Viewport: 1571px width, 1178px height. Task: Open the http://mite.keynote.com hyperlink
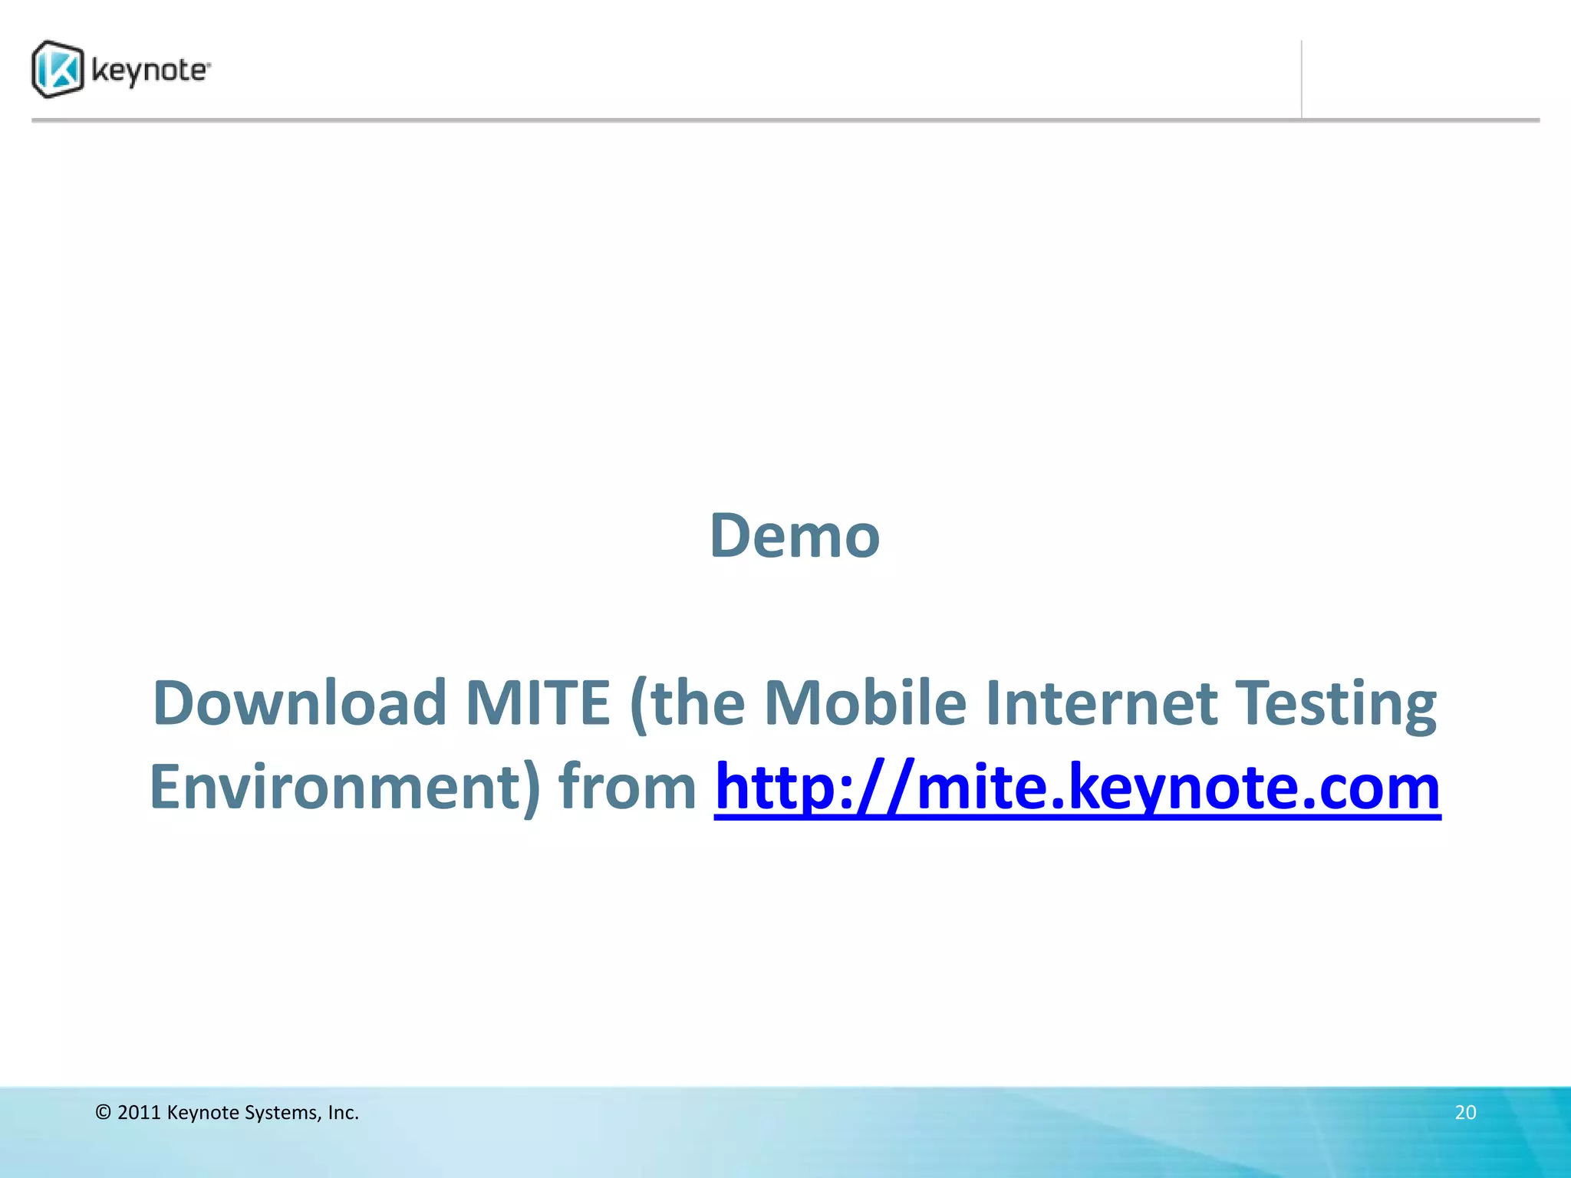(x=1077, y=787)
